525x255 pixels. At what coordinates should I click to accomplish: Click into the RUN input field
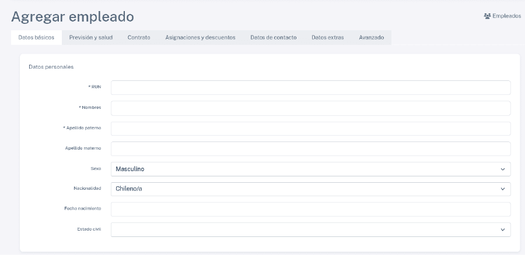(x=310, y=87)
